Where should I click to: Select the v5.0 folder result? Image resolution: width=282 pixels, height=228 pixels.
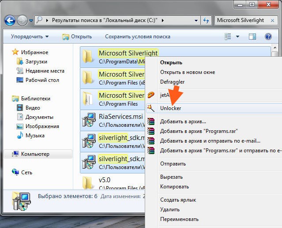coord(113,182)
